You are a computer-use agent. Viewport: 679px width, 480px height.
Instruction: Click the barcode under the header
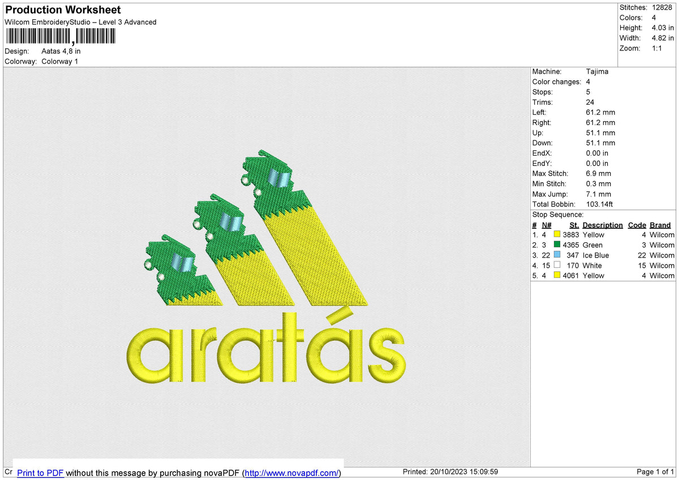(61, 37)
